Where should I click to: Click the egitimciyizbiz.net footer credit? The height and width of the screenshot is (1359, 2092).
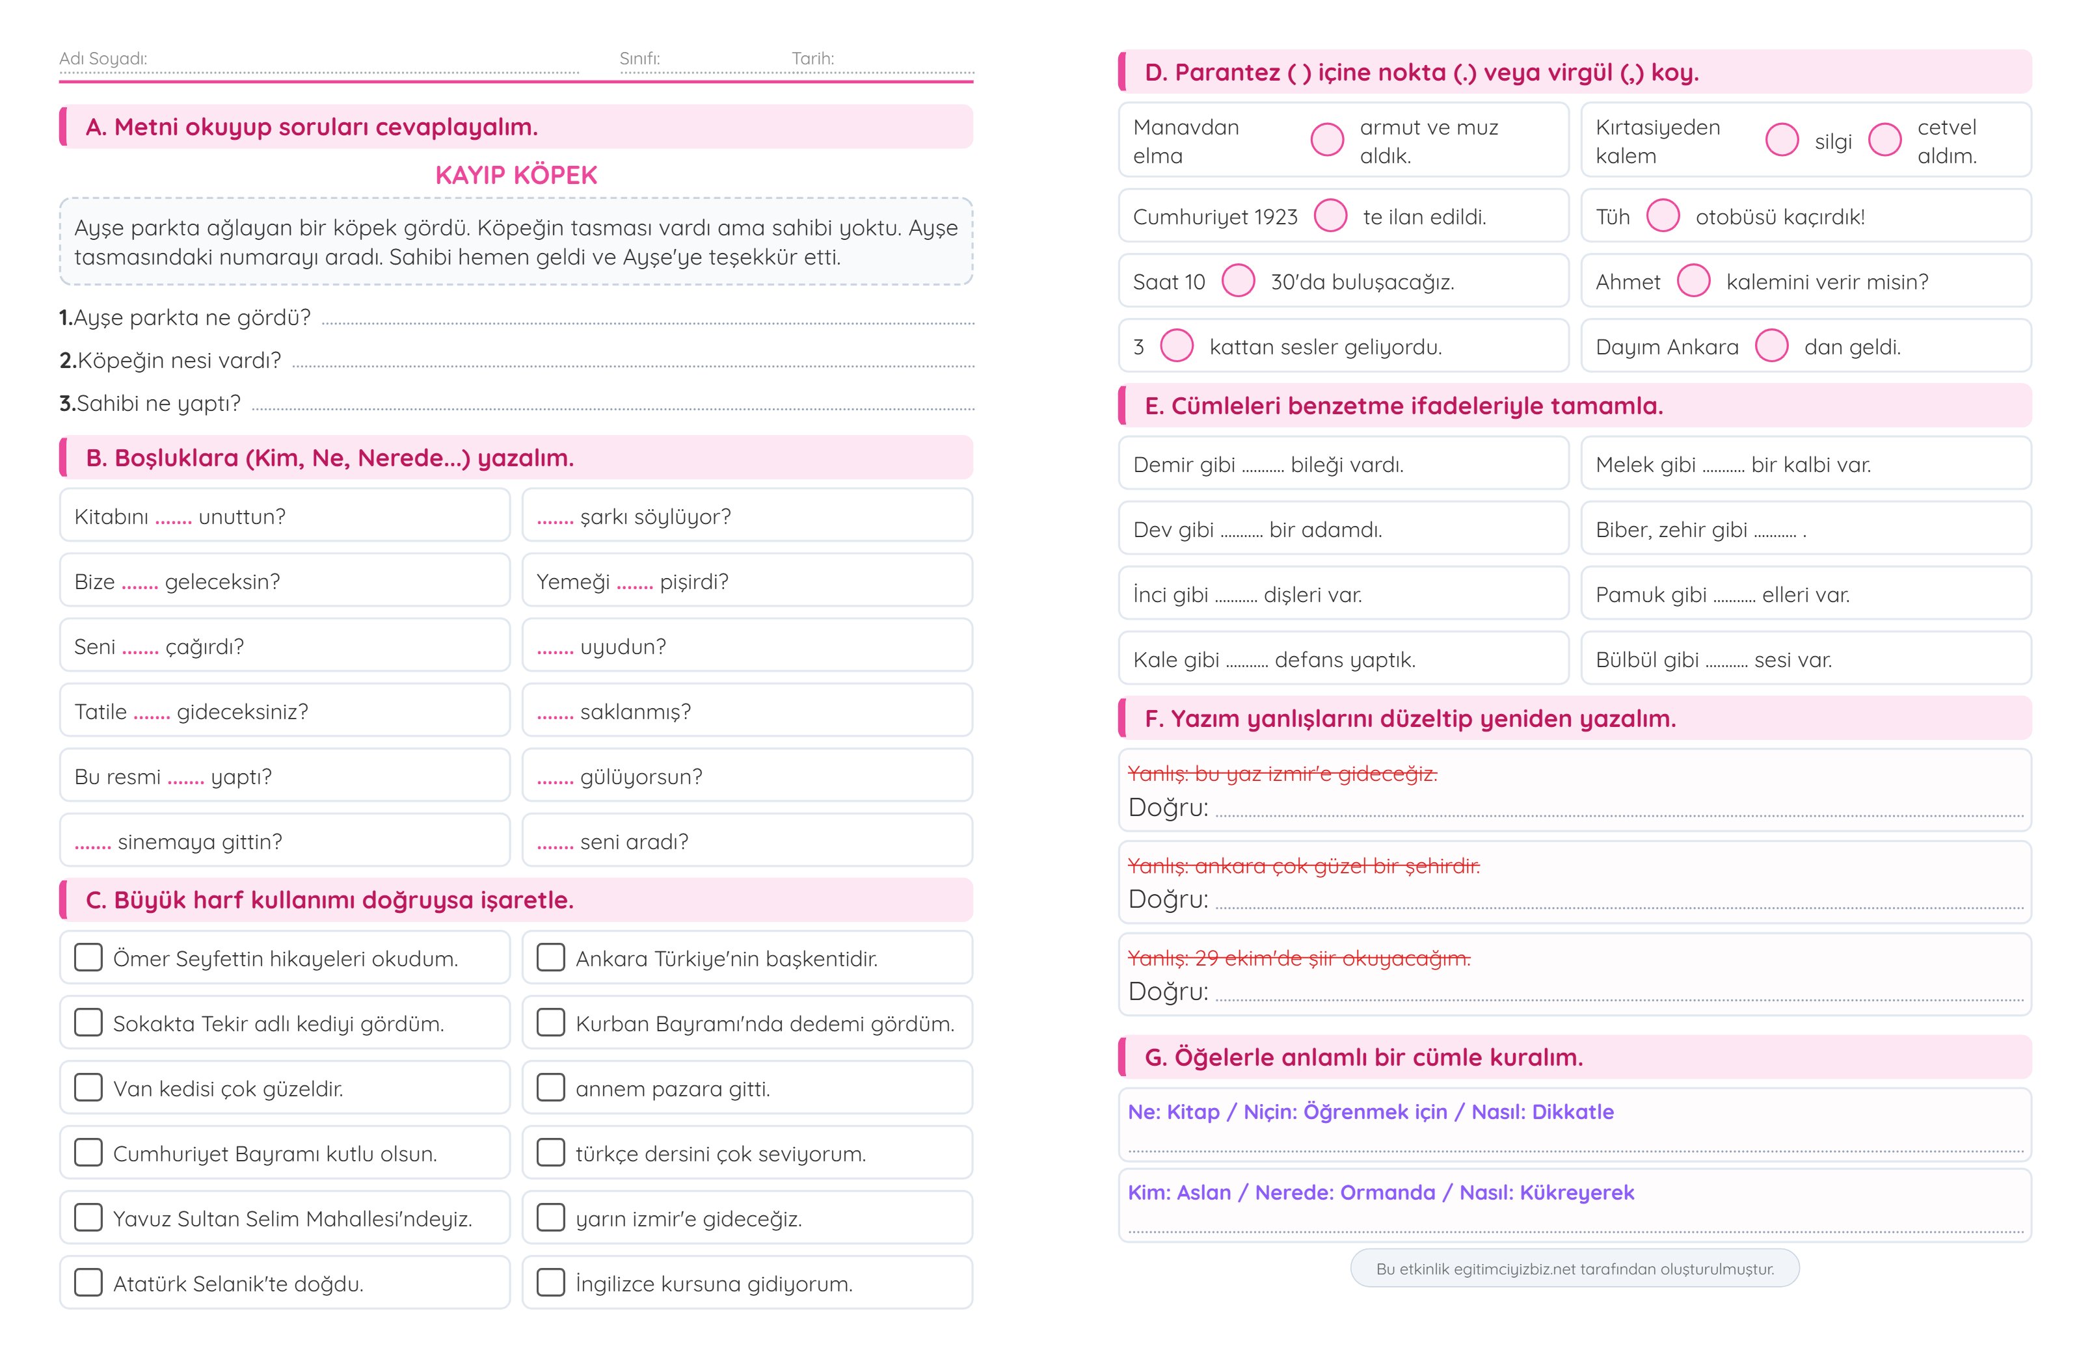tap(1574, 1269)
